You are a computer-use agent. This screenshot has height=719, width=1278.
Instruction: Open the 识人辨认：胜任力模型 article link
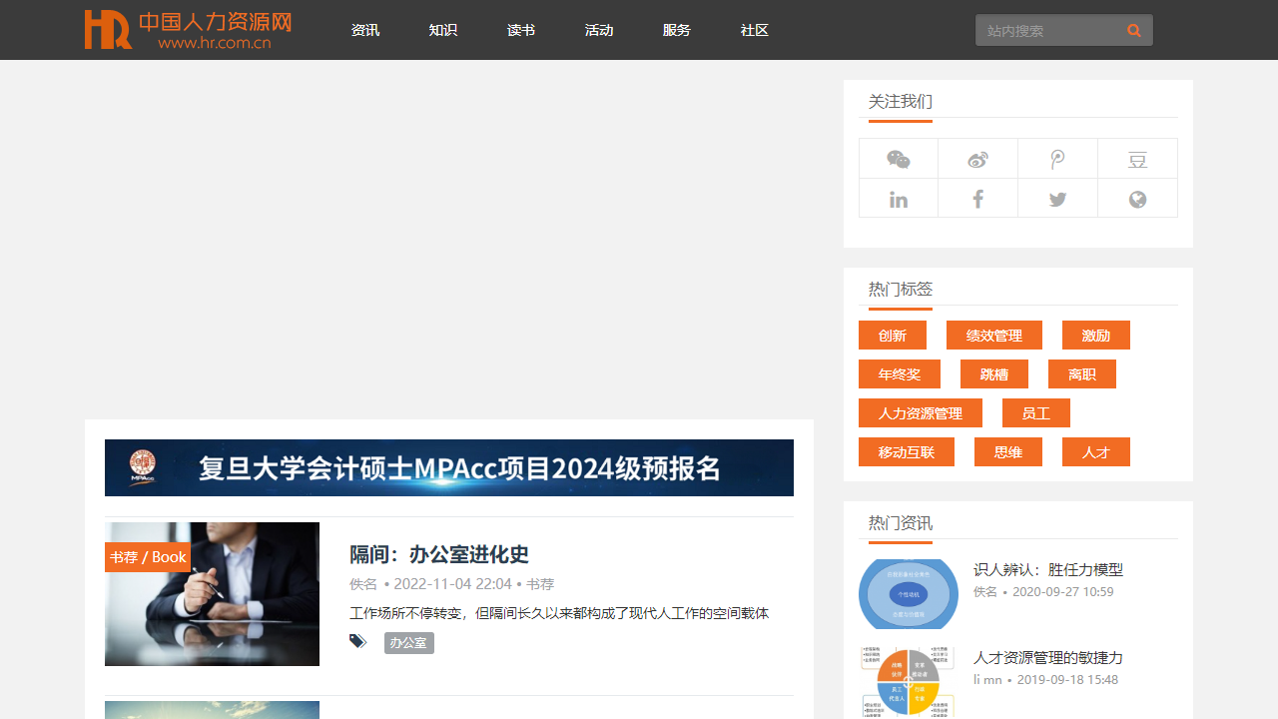click(x=1047, y=569)
